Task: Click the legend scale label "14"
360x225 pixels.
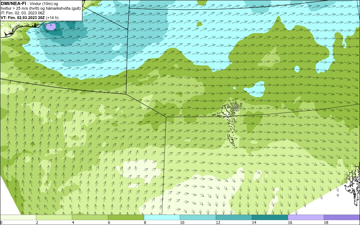Action: 254,222
